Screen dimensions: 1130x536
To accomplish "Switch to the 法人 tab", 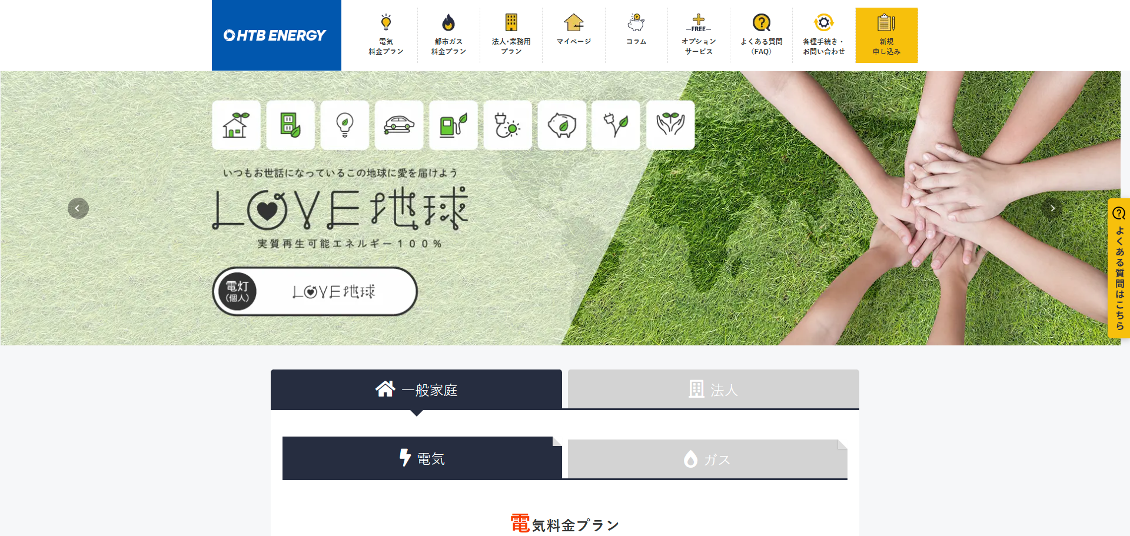I will coord(713,389).
